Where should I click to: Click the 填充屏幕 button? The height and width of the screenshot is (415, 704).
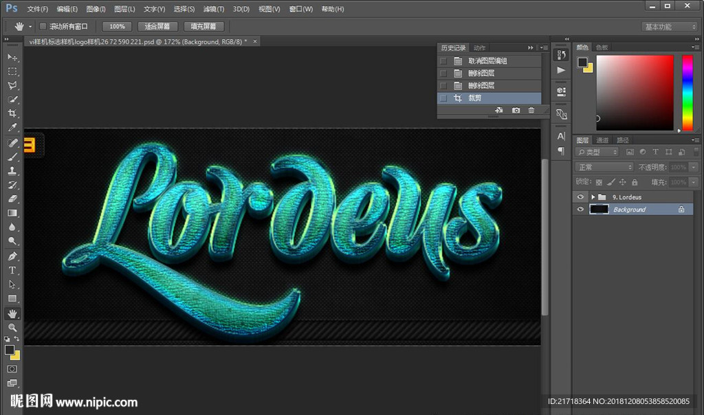pos(203,26)
